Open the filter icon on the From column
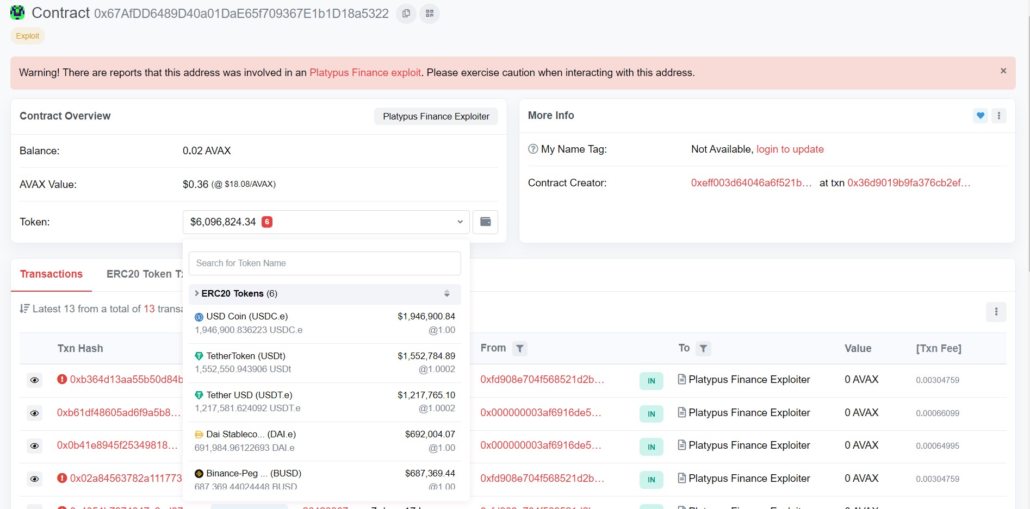 pyautogui.click(x=520, y=349)
